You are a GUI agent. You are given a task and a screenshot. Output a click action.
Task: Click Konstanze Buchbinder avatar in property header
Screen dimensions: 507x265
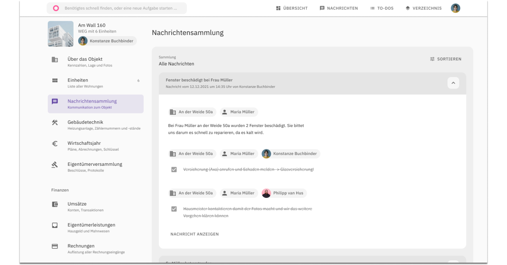point(83,41)
